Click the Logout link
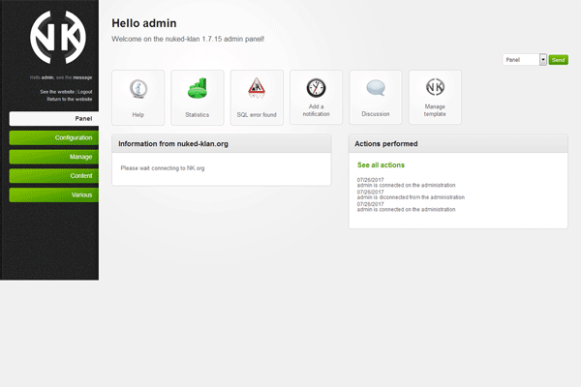The width and height of the screenshot is (581, 387). [x=84, y=91]
